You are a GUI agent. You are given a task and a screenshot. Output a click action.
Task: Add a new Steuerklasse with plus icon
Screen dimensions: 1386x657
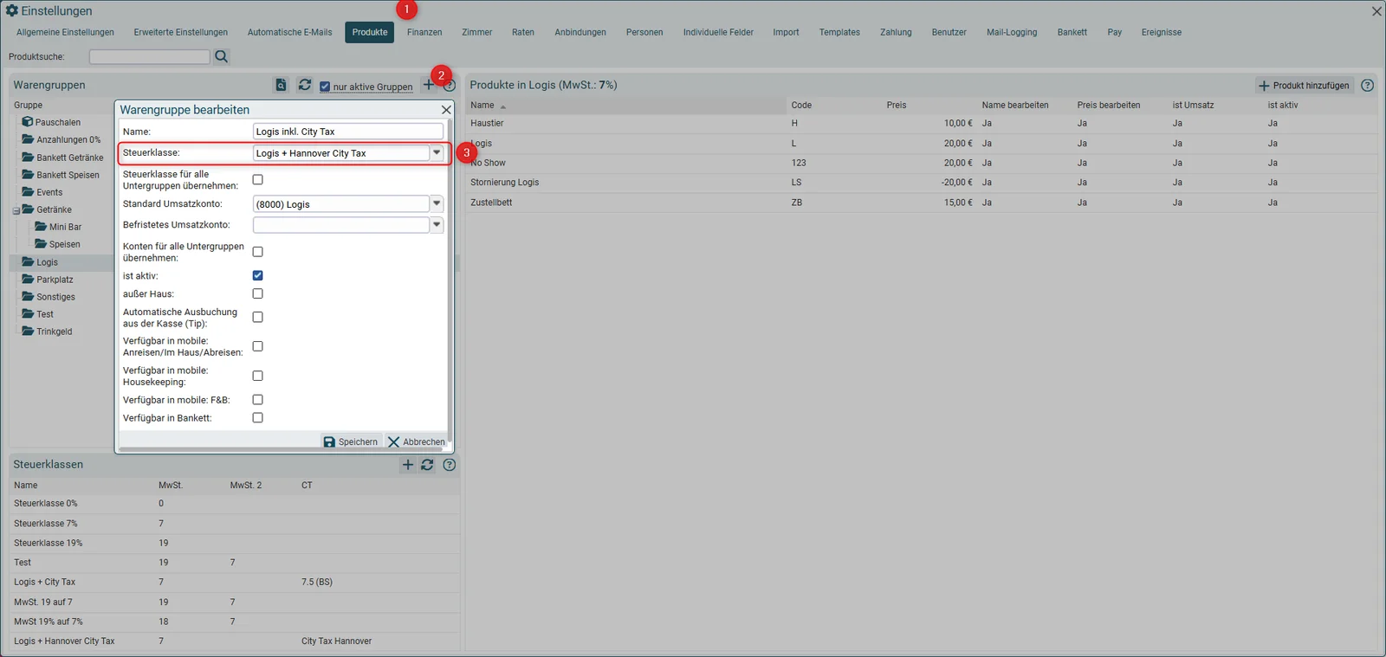408,465
